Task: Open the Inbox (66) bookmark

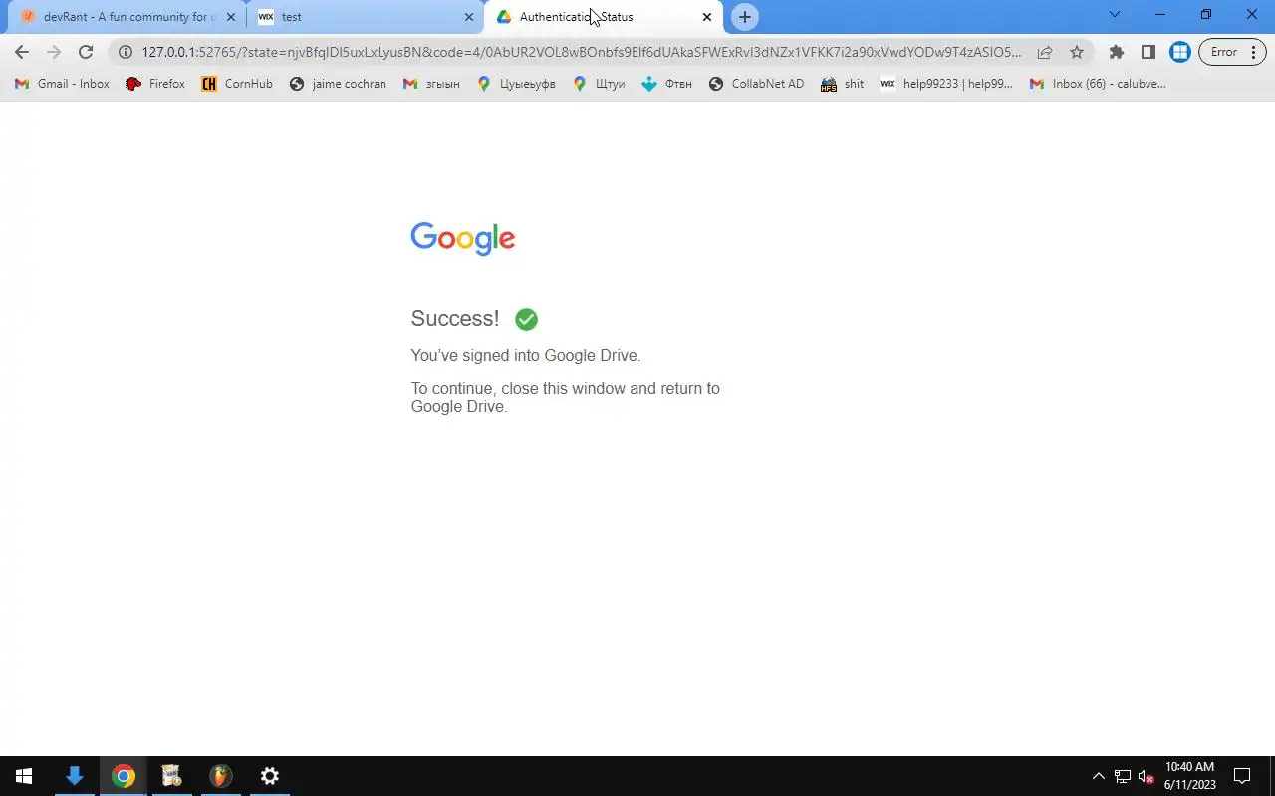Action: coord(1098,84)
